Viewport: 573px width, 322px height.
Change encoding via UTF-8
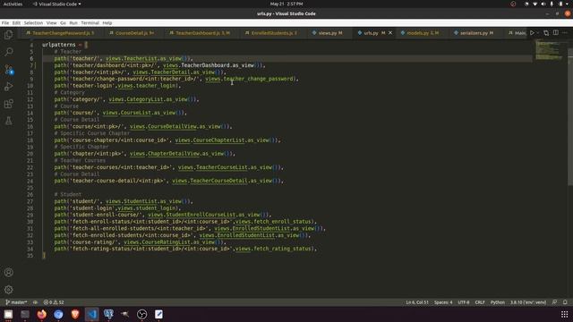pos(464,302)
